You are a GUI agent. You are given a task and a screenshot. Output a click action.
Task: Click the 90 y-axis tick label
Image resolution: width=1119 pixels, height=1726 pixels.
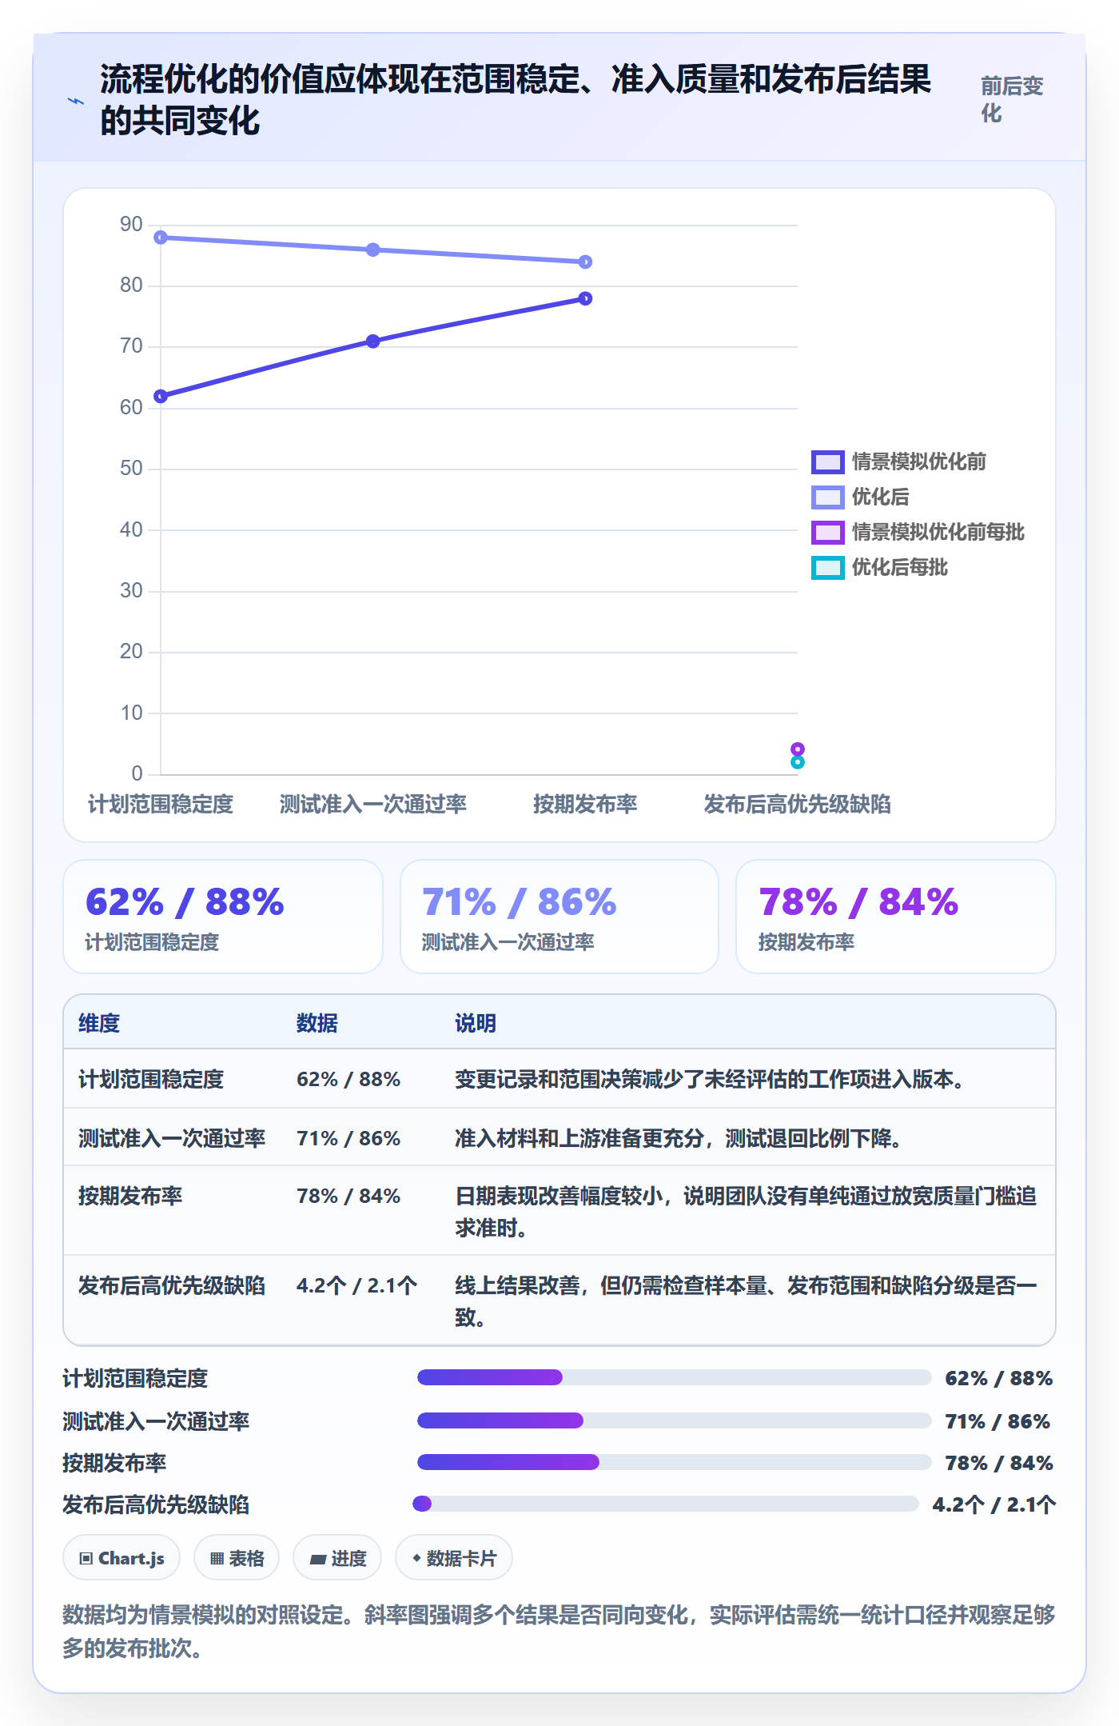(131, 224)
